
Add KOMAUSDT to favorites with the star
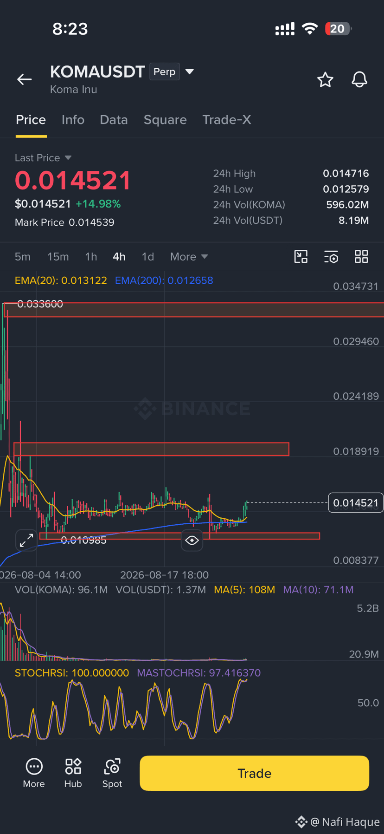click(325, 80)
